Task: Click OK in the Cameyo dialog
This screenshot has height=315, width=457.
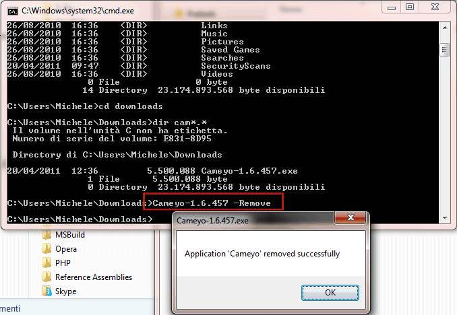Action: 330,293
